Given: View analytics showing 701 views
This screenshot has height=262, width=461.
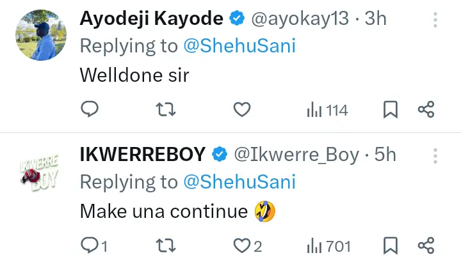Looking at the screenshot, I should [329, 245].
